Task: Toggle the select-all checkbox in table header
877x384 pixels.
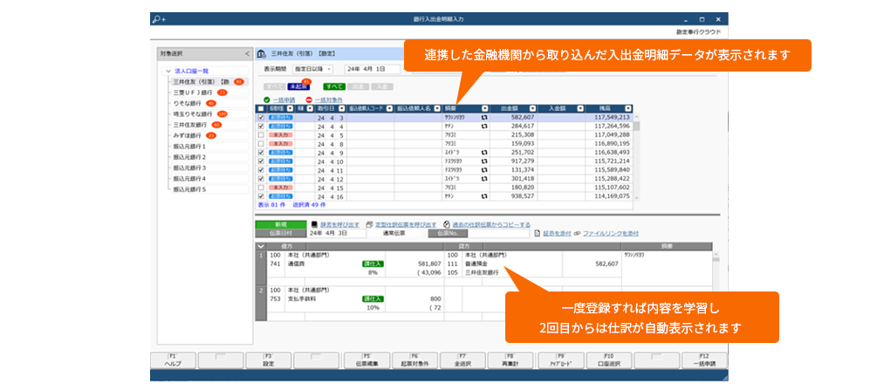Action: coord(261,108)
